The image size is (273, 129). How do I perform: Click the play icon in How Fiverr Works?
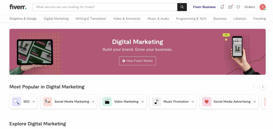(x=124, y=61)
